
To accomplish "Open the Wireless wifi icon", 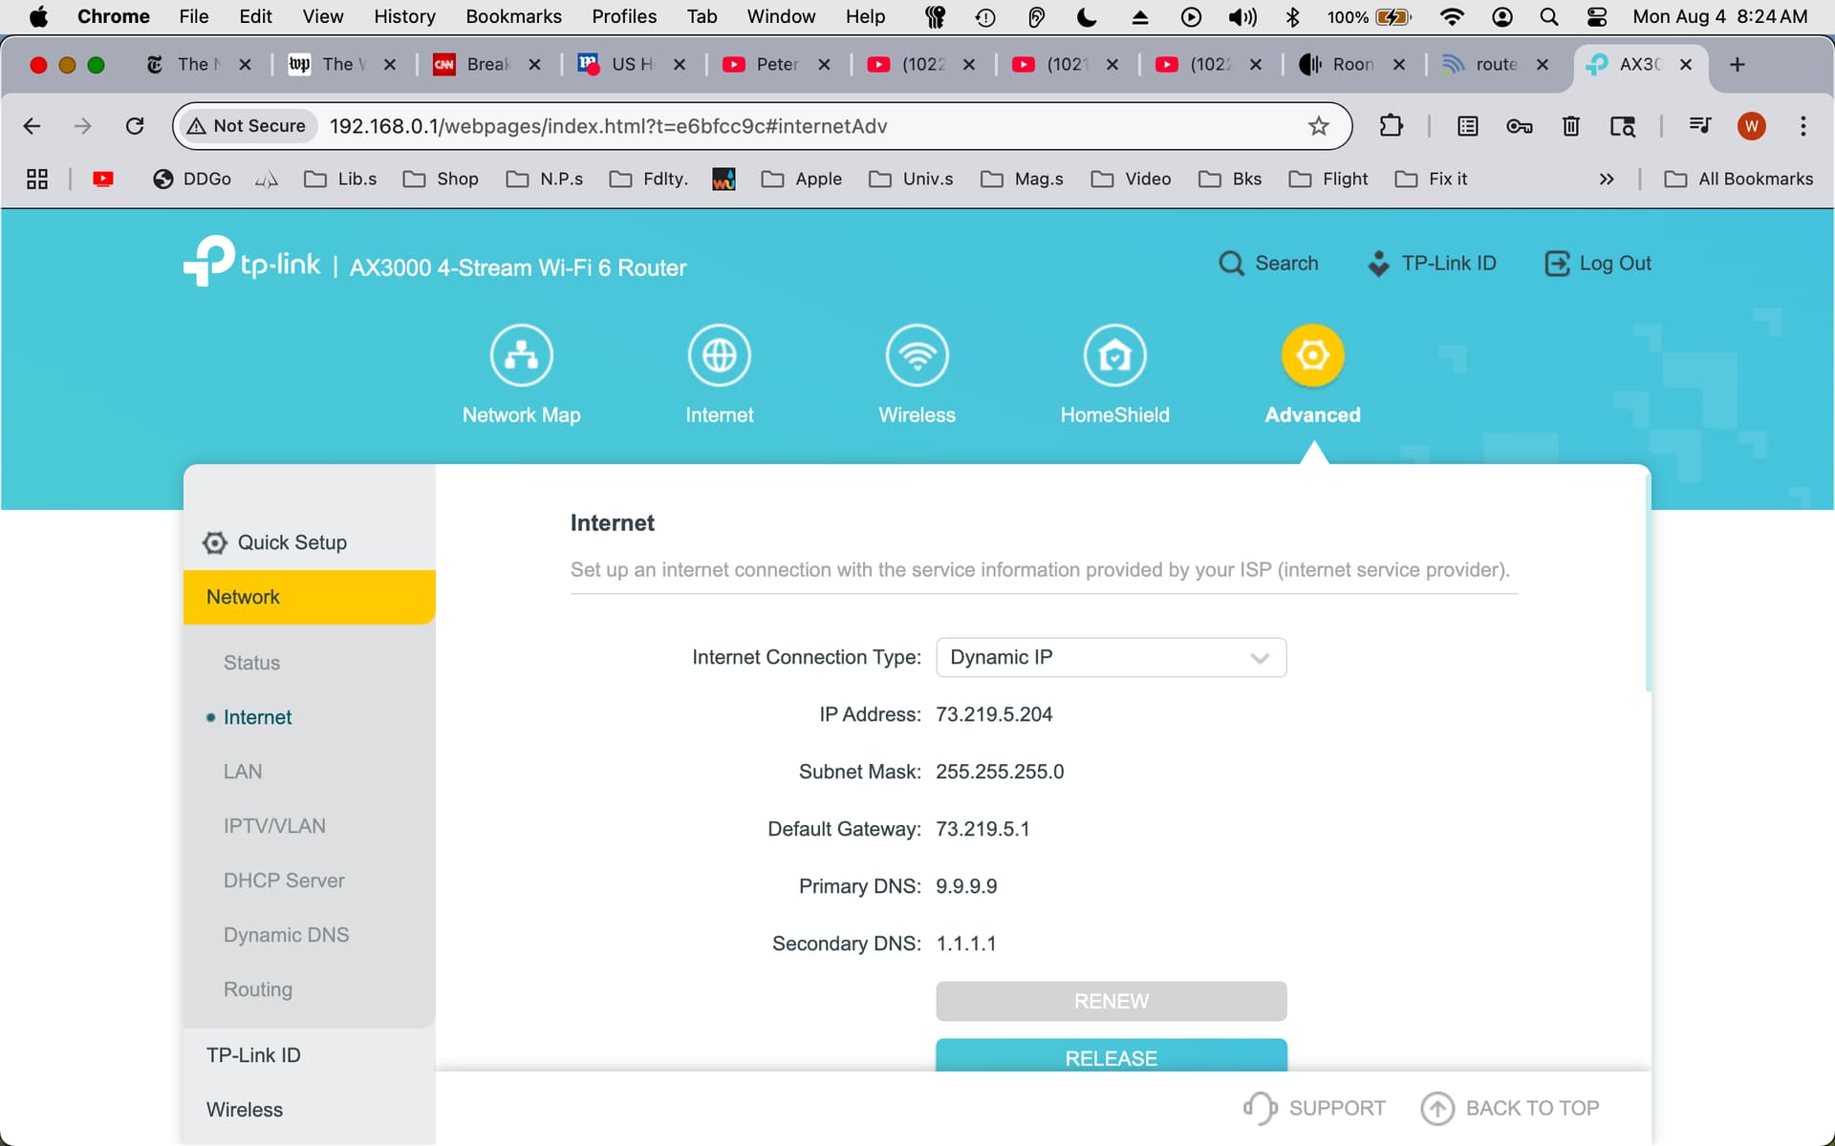I will [917, 355].
